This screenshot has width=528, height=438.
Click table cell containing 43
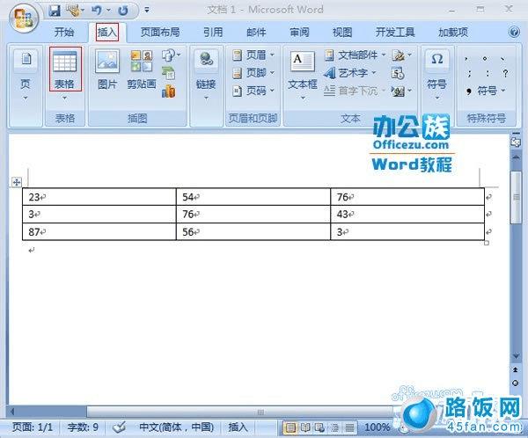[407, 214]
